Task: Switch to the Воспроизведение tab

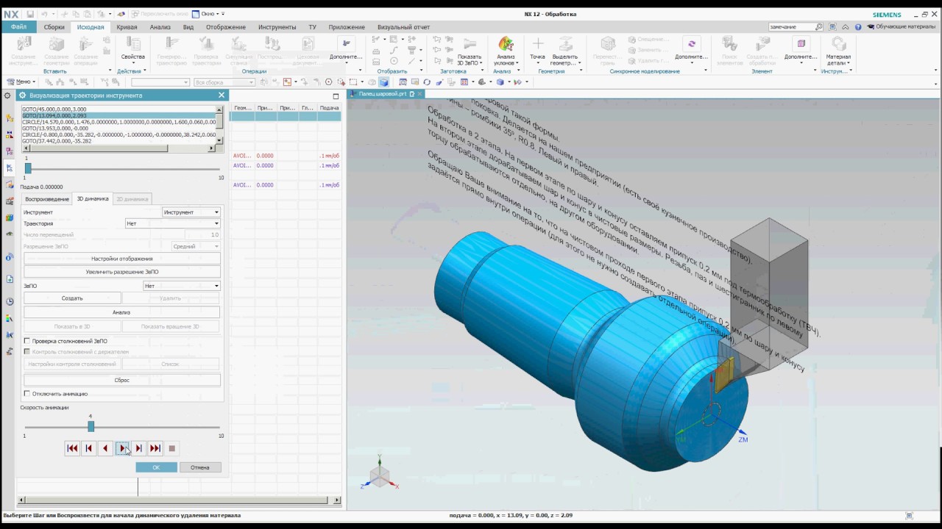Action: [46, 199]
